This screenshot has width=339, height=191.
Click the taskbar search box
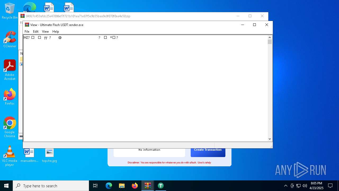[51, 186]
